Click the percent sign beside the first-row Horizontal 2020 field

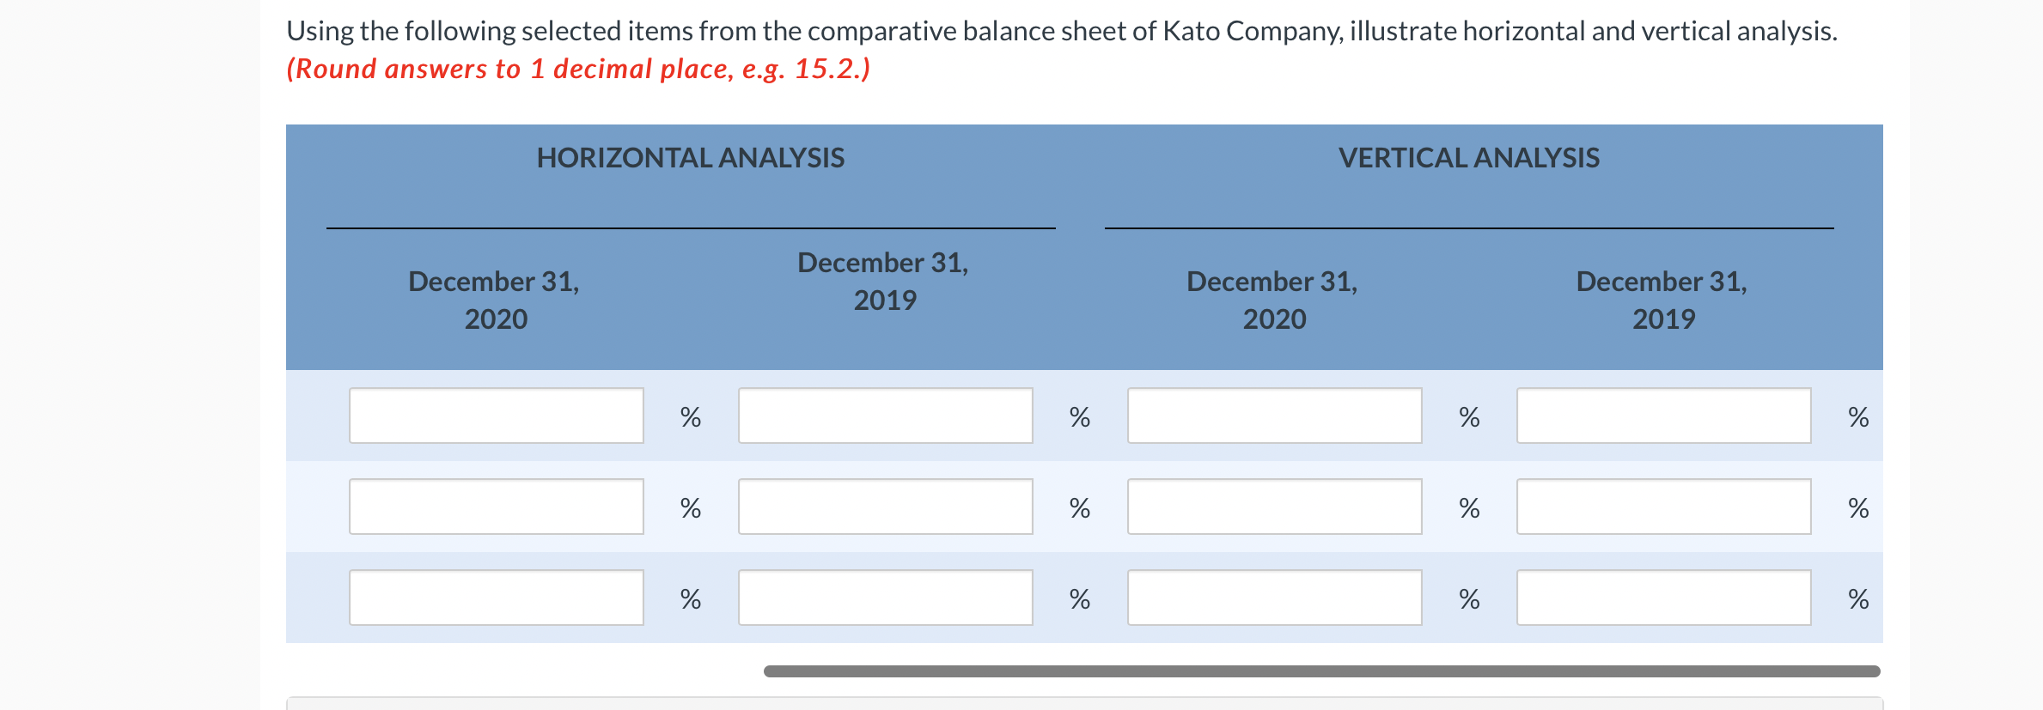click(690, 418)
